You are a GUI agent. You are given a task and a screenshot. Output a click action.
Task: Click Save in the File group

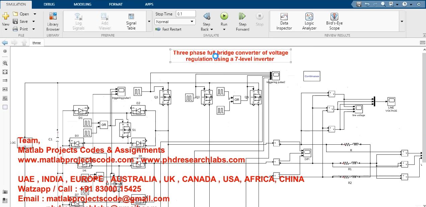tap(20, 21)
